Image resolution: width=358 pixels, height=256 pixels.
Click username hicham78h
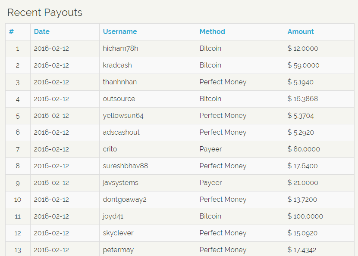pyautogui.click(x=120, y=48)
